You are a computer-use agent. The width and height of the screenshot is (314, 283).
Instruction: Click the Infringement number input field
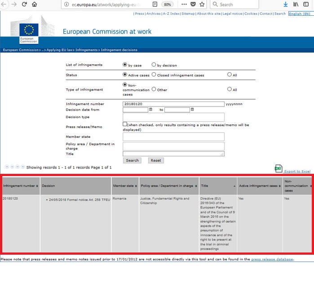[173, 104]
